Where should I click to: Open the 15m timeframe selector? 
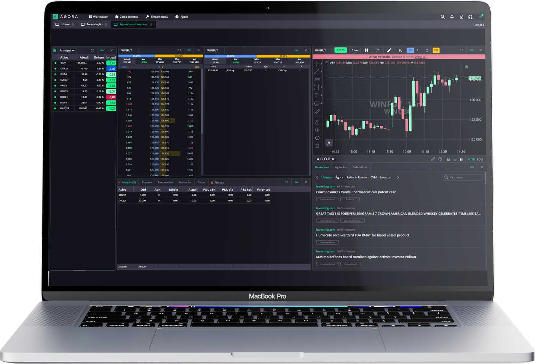click(355, 50)
